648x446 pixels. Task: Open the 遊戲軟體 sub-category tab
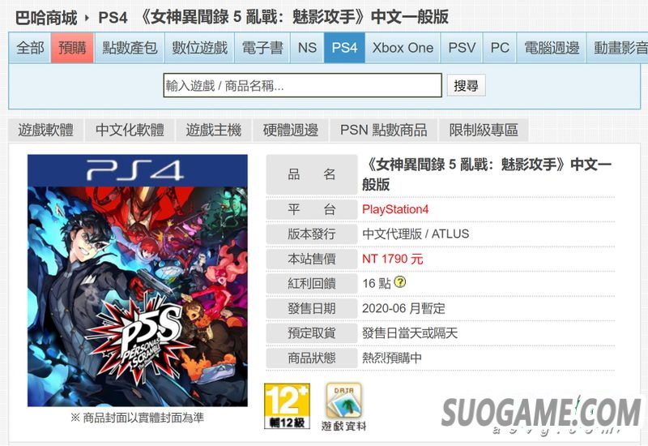click(46, 130)
